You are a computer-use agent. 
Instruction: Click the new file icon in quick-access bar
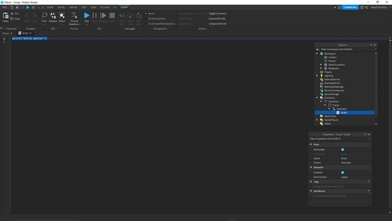click(x=12, y=7)
